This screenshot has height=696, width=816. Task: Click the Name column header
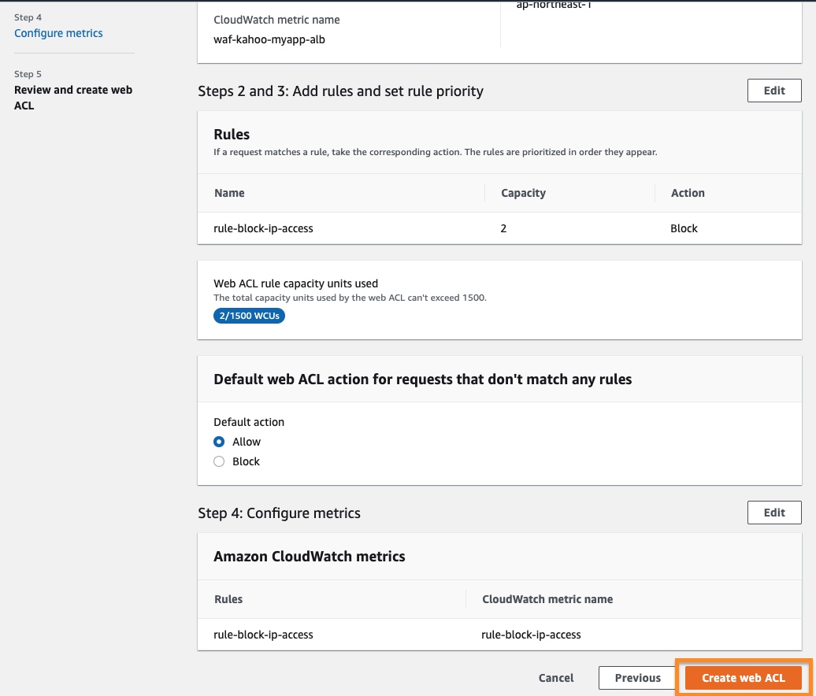tap(229, 193)
